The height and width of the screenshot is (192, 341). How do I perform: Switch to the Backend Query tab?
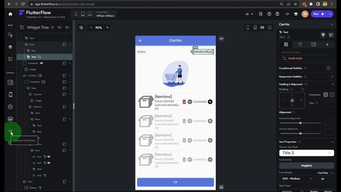[313, 44]
